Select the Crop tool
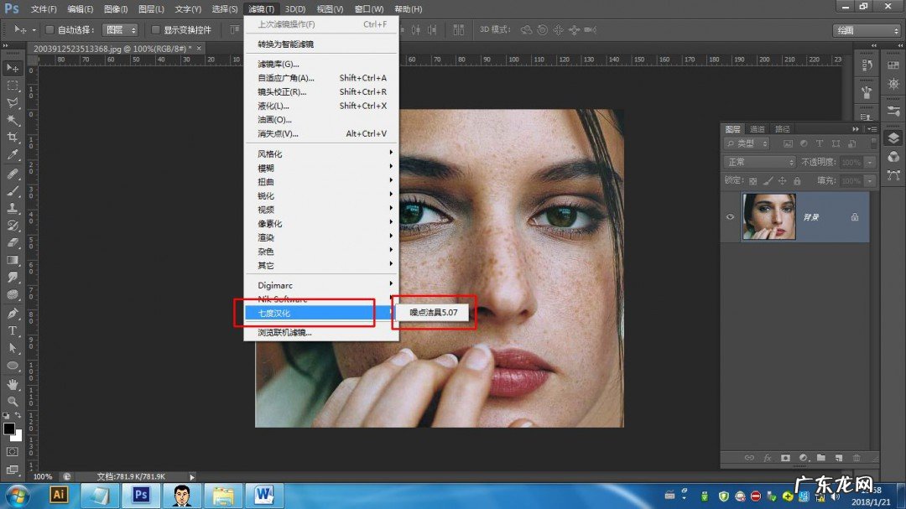 click(13, 137)
